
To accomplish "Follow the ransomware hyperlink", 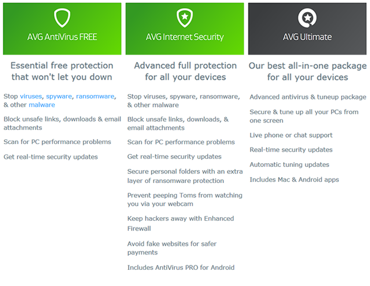I will tap(95, 97).
